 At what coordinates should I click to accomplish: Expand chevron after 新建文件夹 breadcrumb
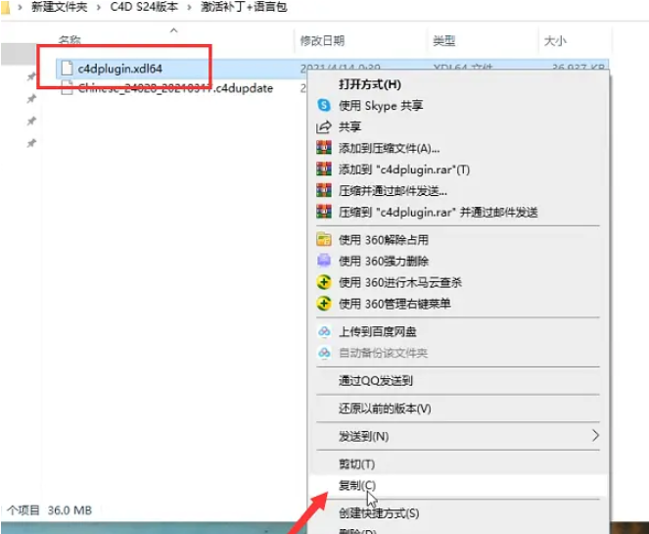point(99,7)
